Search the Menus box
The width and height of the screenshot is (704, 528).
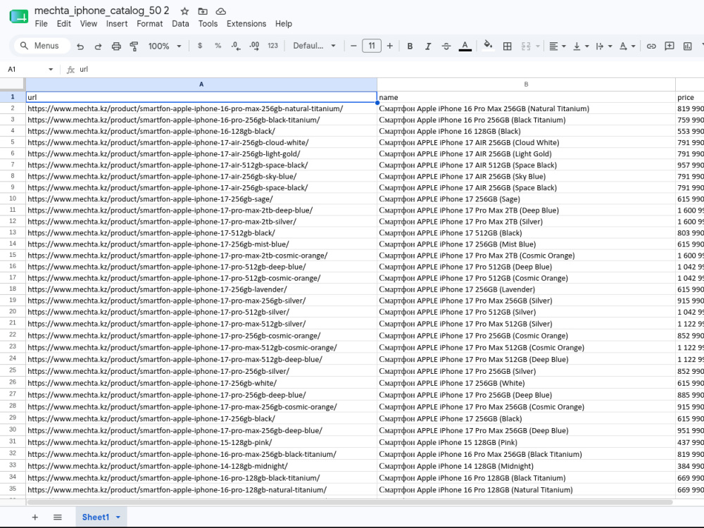tap(43, 46)
